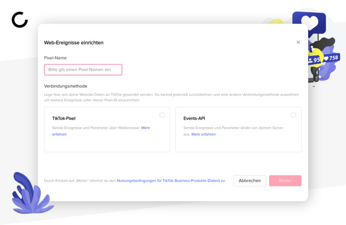Choose the Events-API card title

(194, 118)
